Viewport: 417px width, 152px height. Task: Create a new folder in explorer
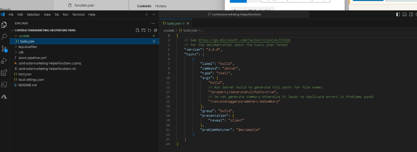(143, 30)
